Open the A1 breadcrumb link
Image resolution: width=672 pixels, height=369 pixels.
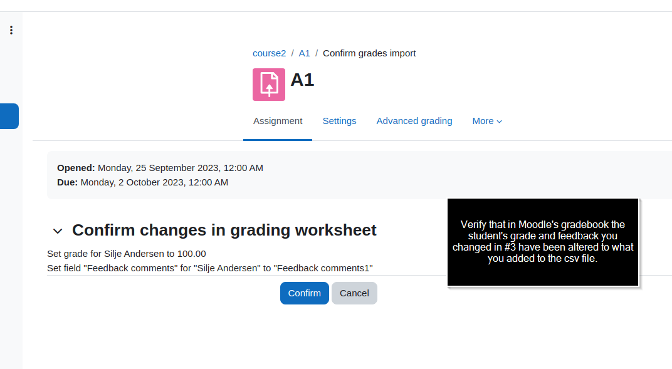304,53
